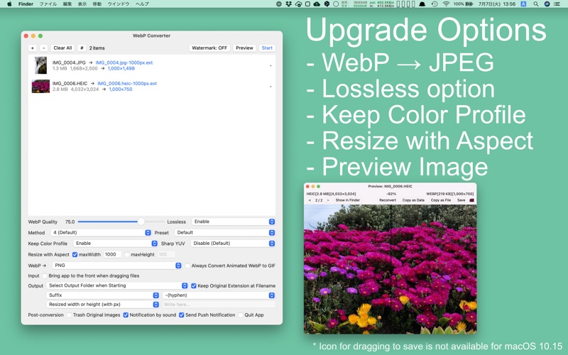This screenshot has height=355, width=568.
Task: Click Copy as File in Preview window
Action: click(x=440, y=200)
